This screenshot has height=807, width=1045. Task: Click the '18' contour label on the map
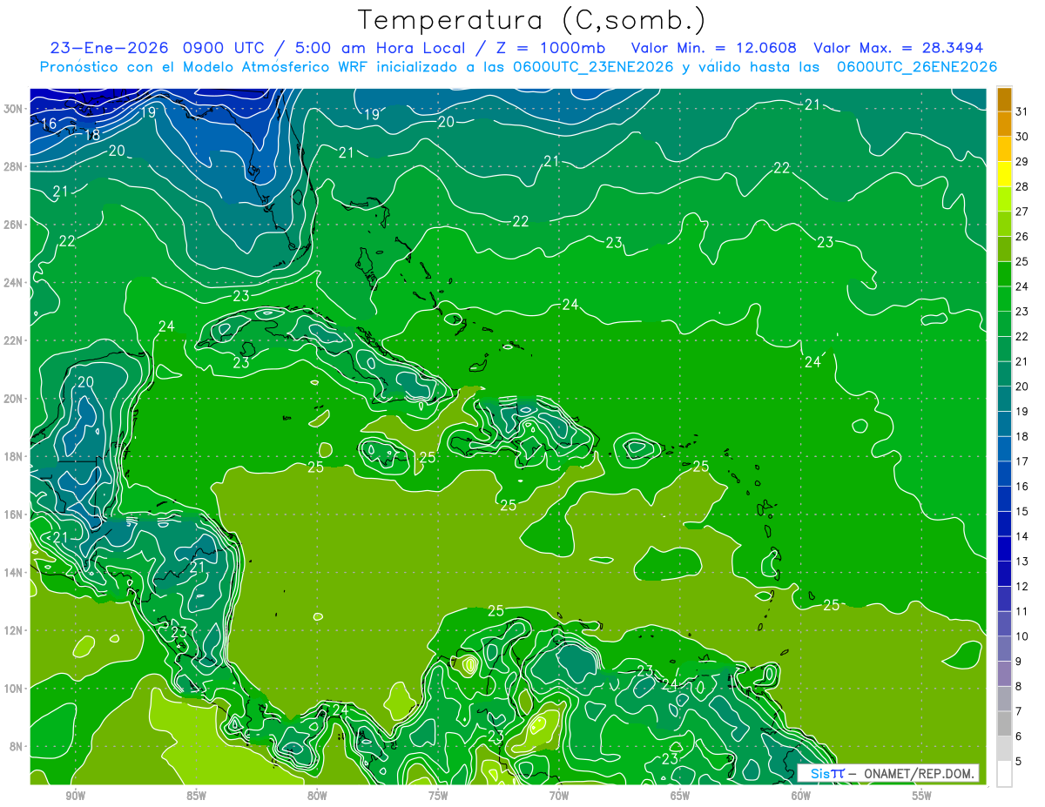92,135
